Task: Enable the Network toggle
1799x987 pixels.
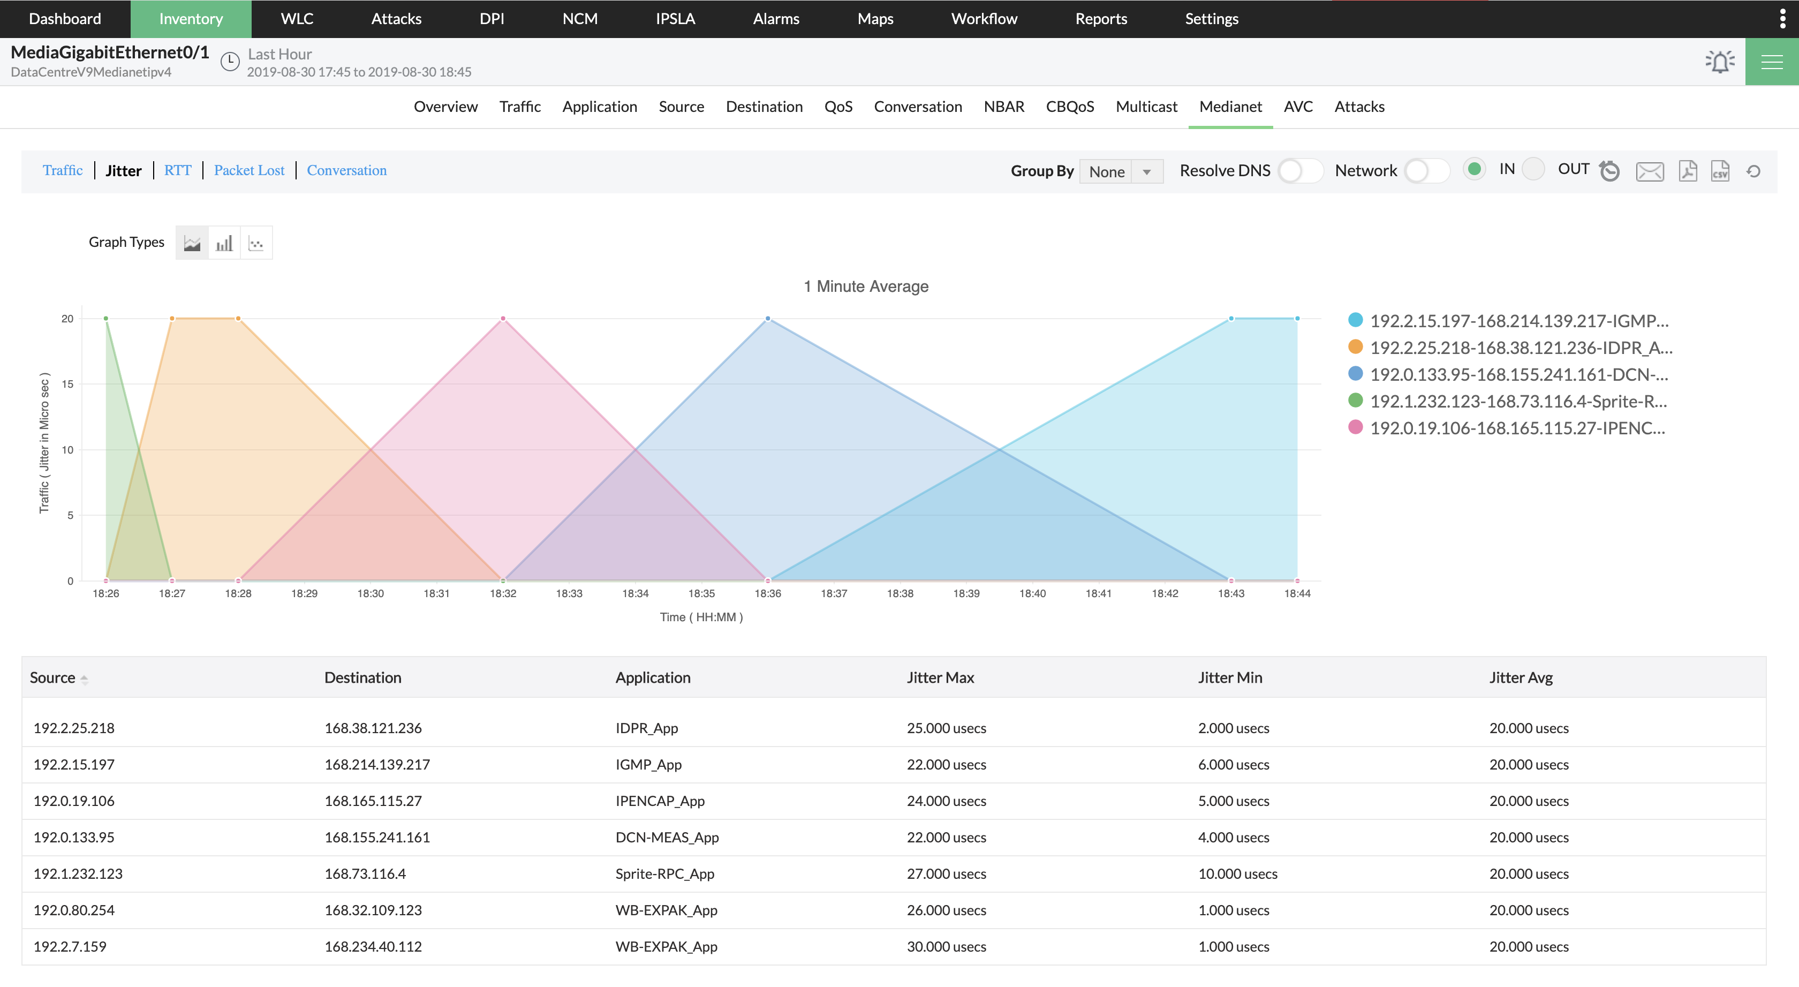Action: point(1425,170)
